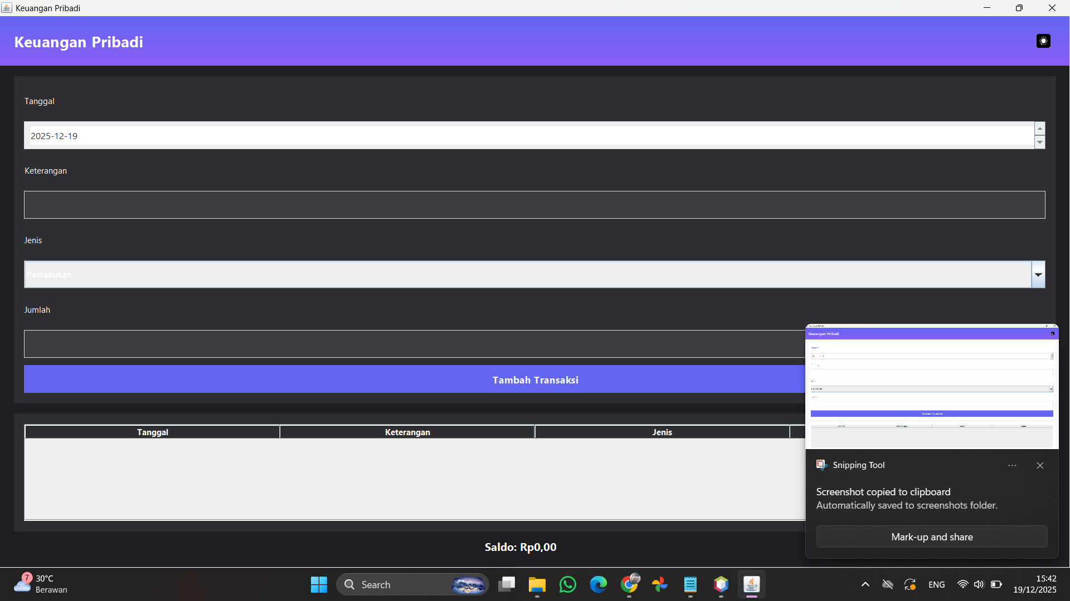Image resolution: width=1070 pixels, height=601 pixels.
Task: Click the Keterangan text field
Action: coord(534,205)
